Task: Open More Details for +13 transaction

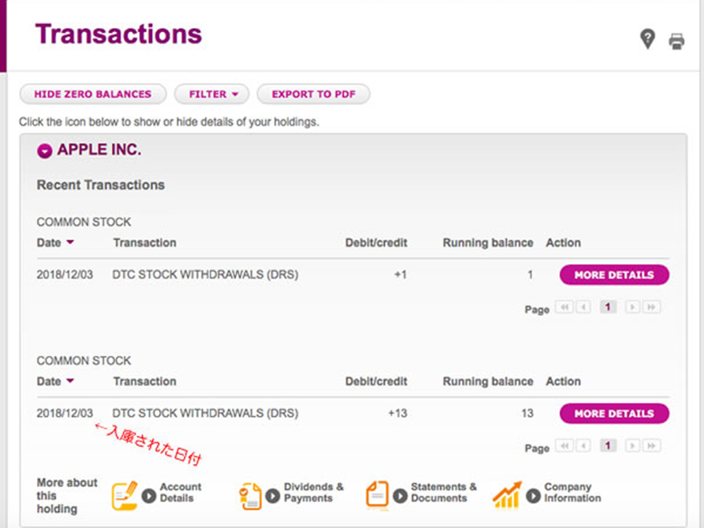Action: [614, 413]
